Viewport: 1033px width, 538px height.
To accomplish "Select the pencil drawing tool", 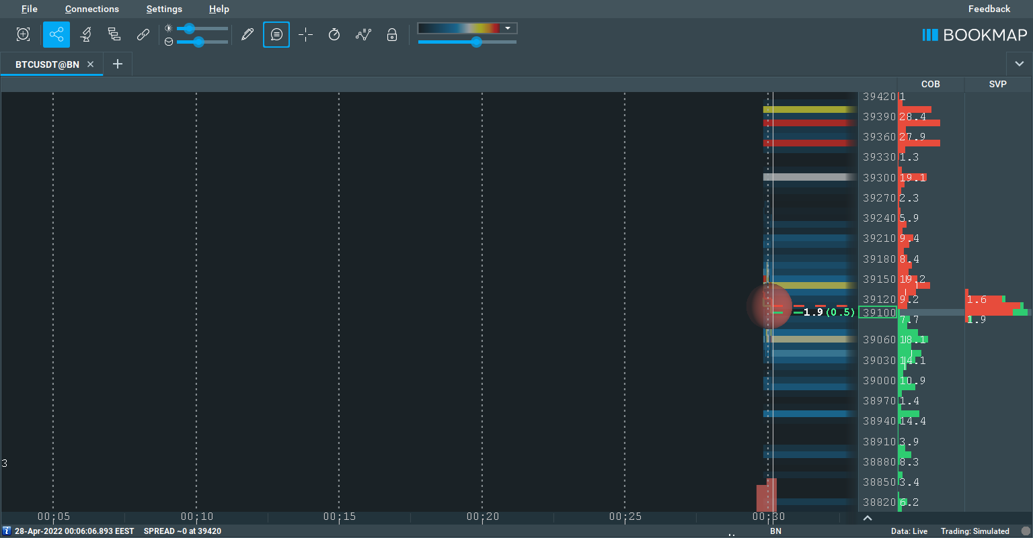I will click(x=247, y=35).
